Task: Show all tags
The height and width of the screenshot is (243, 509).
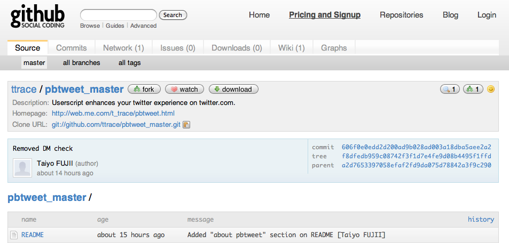Action: (130, 62)
